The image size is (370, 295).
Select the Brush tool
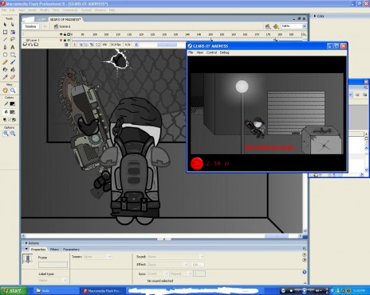pyautogui.click(x=13, y=62)
